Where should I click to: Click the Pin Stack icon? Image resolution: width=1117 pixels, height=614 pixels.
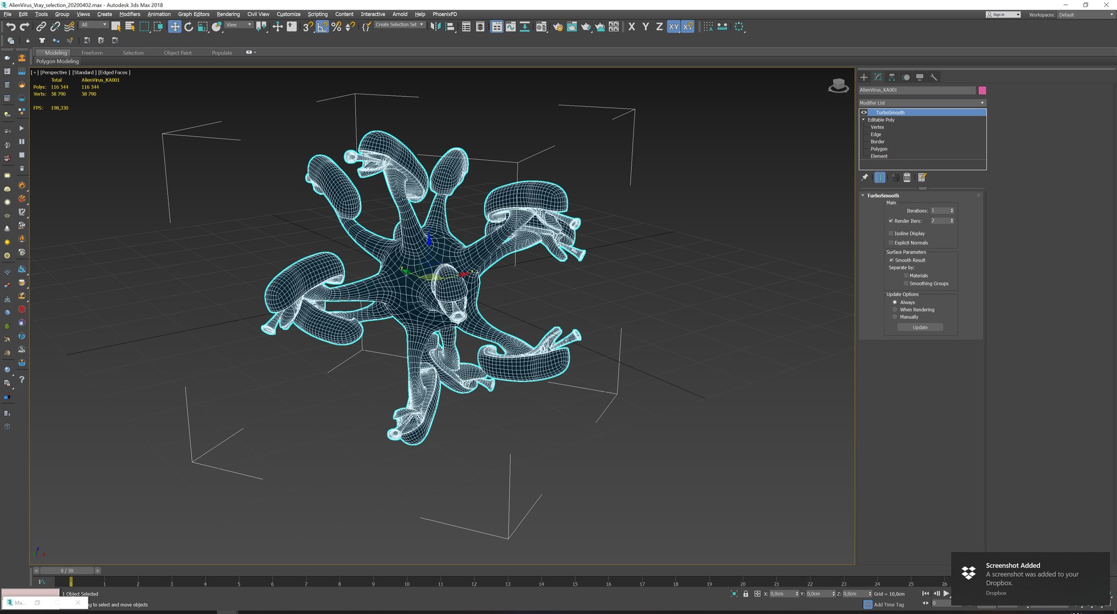[865, 177]
